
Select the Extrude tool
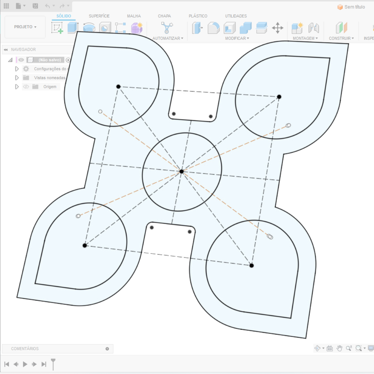73,28
